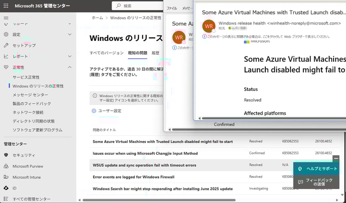Click the Windows release health breadcrumb
The width and height of the screenshot is (346, 203).
click(136, 18)
